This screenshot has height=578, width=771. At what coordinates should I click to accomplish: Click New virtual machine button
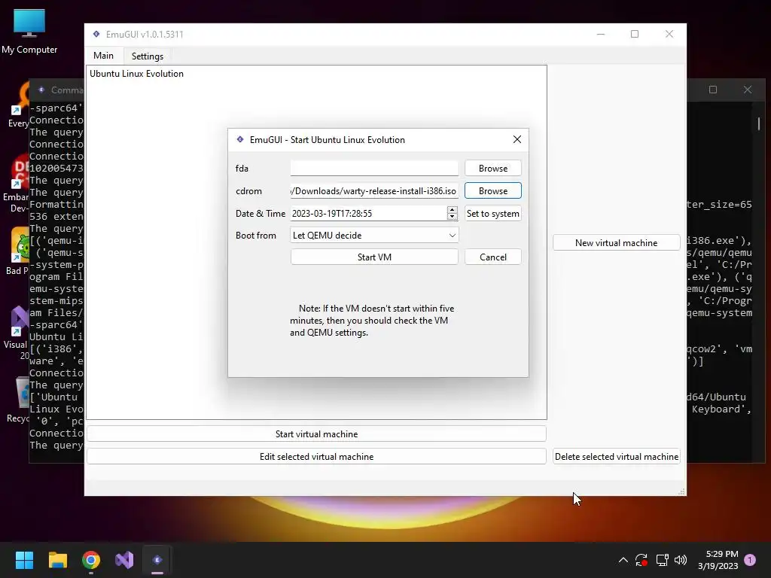coord(616,243)
